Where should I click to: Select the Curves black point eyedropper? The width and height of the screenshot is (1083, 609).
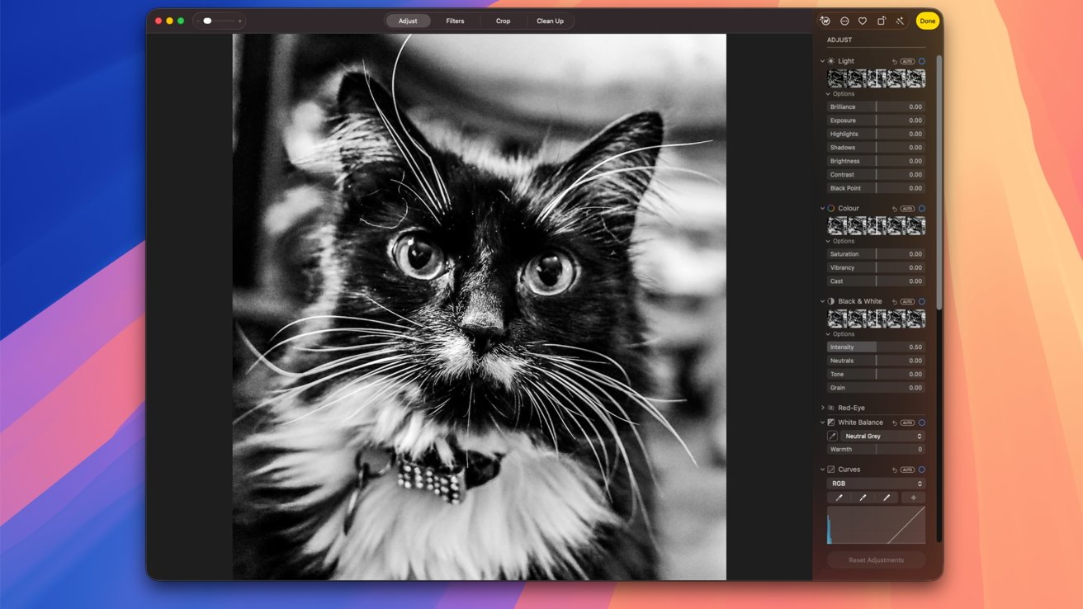tap(839, 498)
